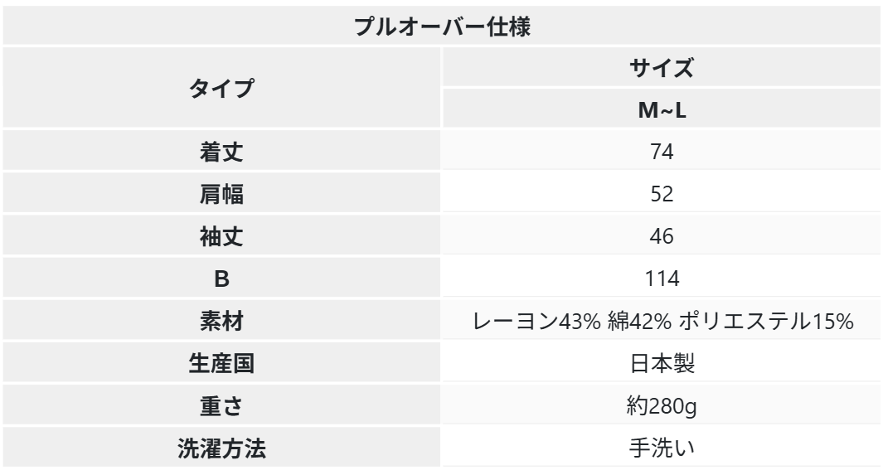Image resolution: width=883 pixels, height=470 pixels.
Task: Select the 約280g weight cell
Action: [x=662, y=406]
